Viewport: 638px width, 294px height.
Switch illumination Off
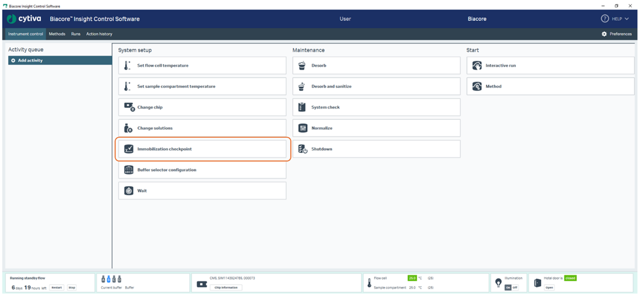(515, 288)
